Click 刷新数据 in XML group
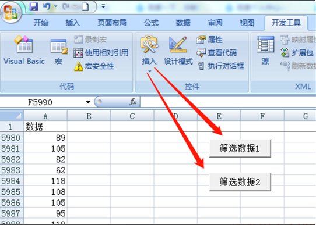 coord(298,66)
